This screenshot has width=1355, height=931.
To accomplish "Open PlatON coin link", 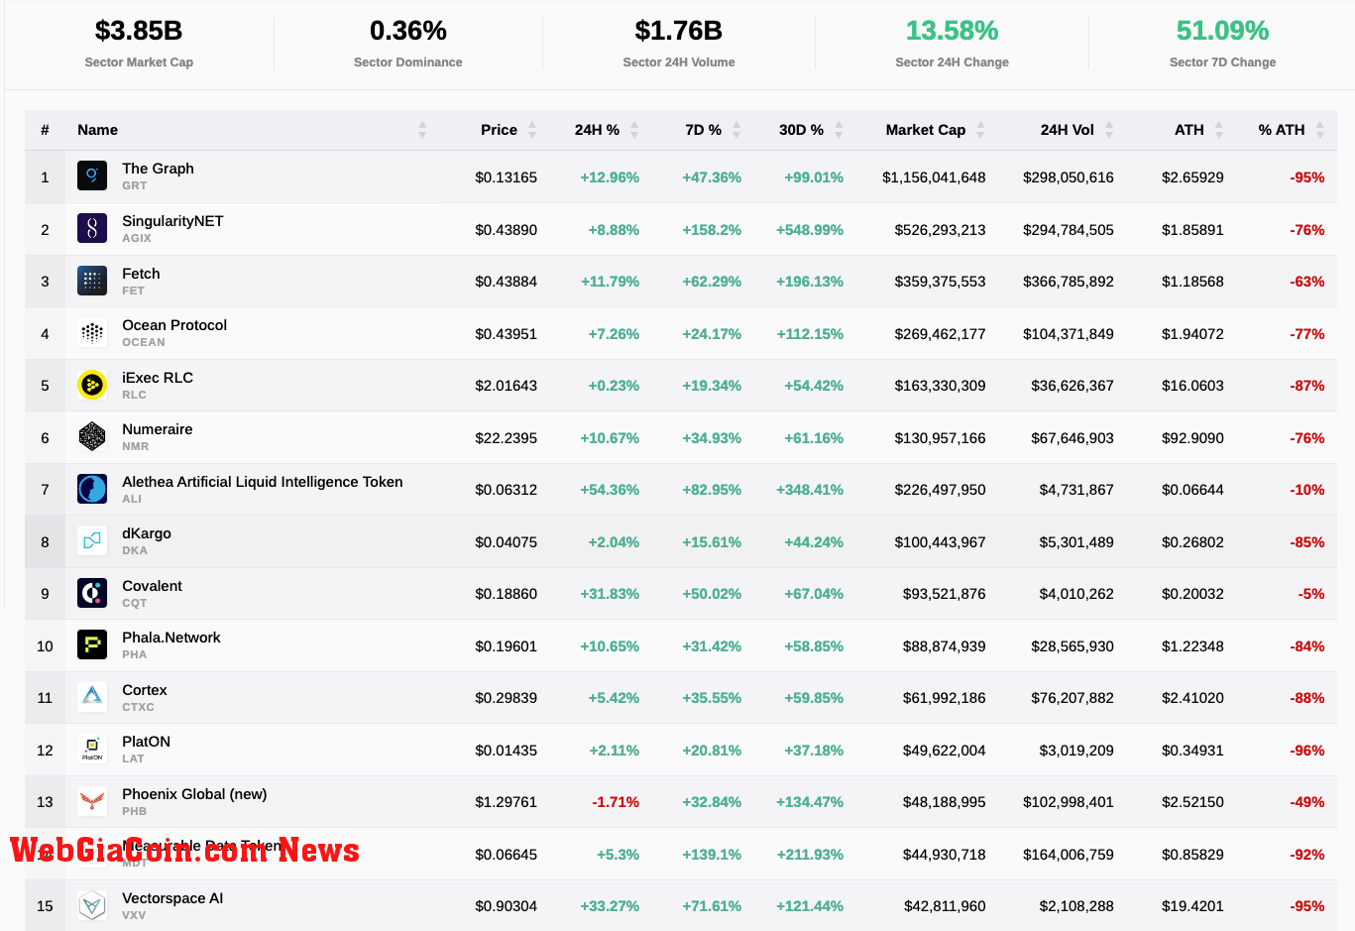I will coord(146,742).
